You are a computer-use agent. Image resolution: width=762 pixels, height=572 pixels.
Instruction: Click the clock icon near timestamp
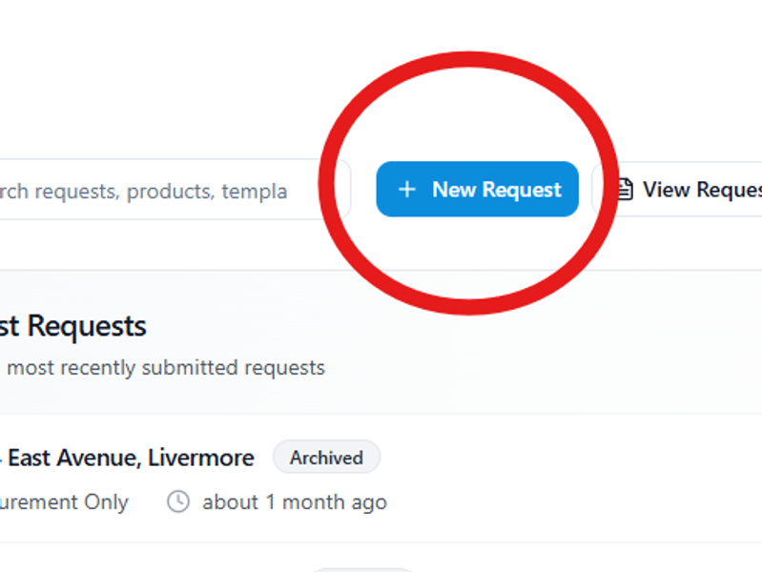click(x=178, y=501)
